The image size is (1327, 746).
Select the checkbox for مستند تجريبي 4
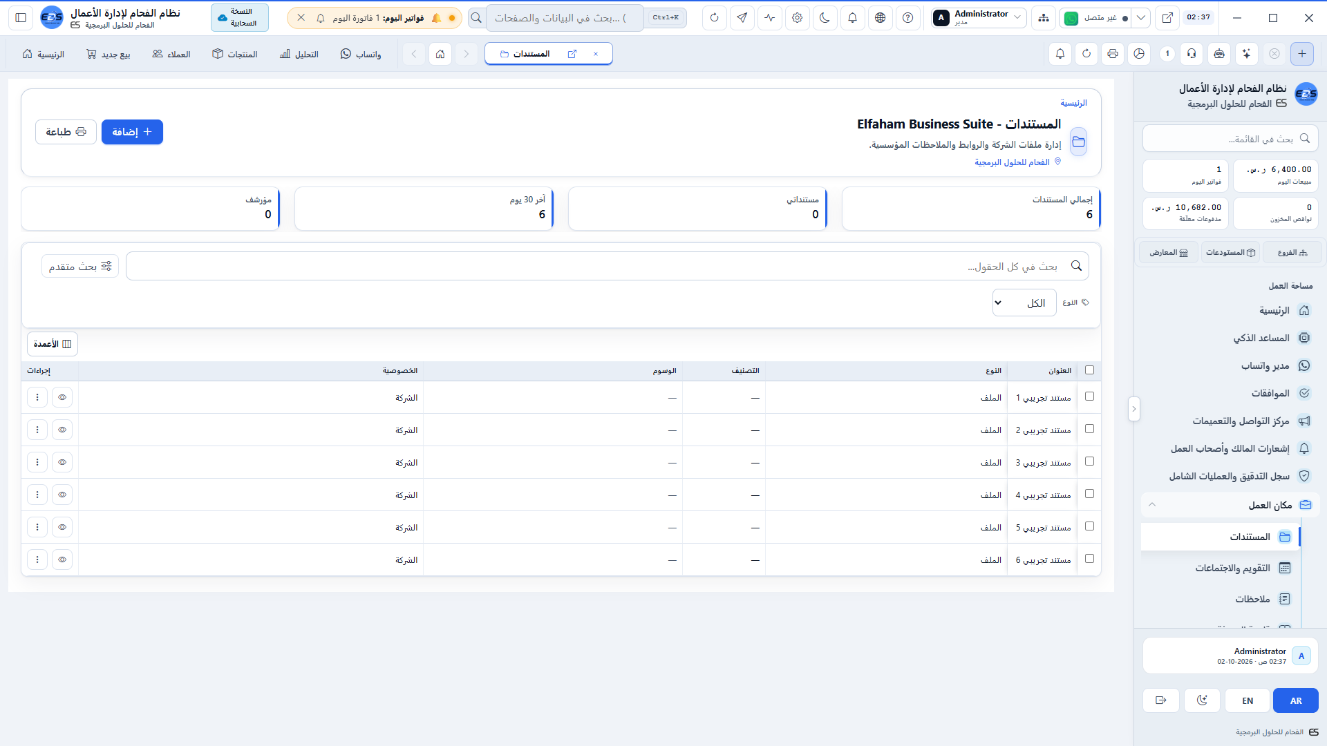click(x=1090, y=494)
